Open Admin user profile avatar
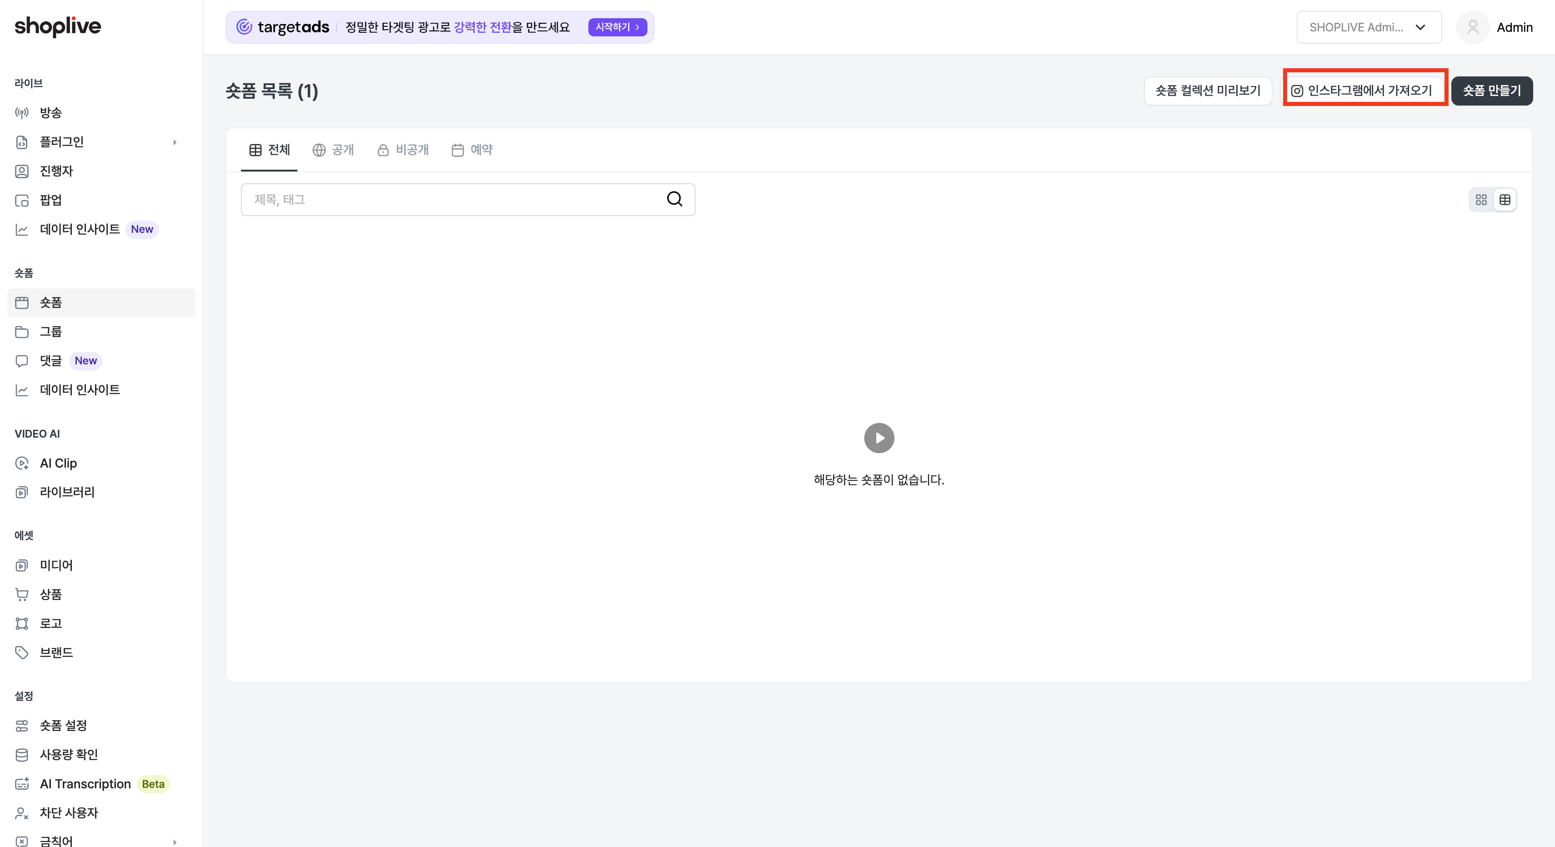This screenshot has height=847, width=1555. [1473, 27]
